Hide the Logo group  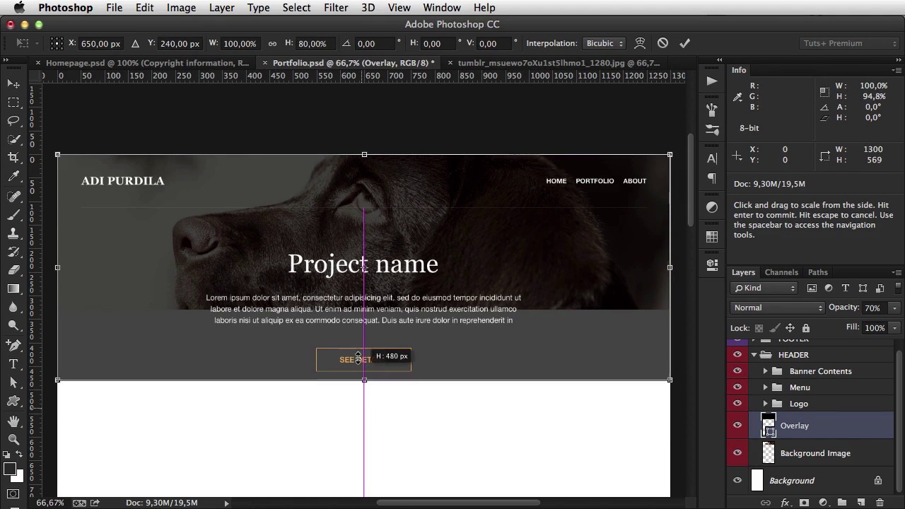737,404
